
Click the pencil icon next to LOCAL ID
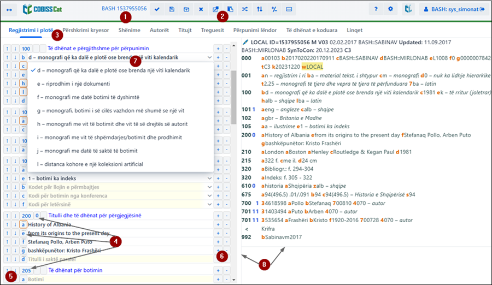[x=245, y=43]
